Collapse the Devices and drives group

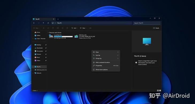click(48, 33)
